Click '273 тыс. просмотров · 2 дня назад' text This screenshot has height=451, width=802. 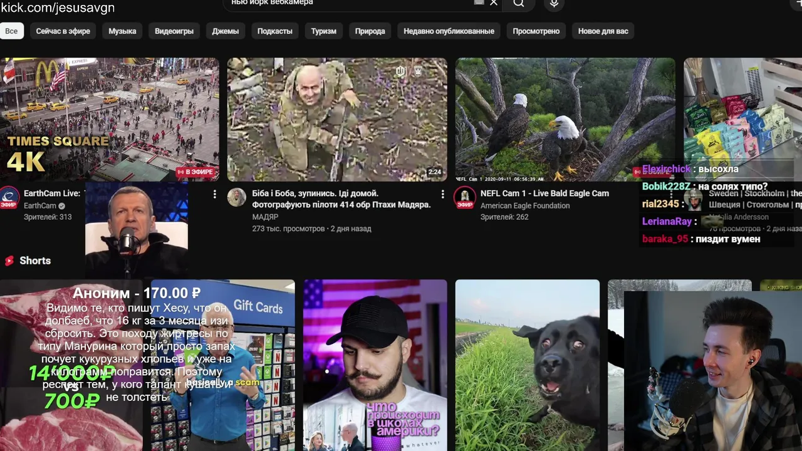click(x=311, y=229)
